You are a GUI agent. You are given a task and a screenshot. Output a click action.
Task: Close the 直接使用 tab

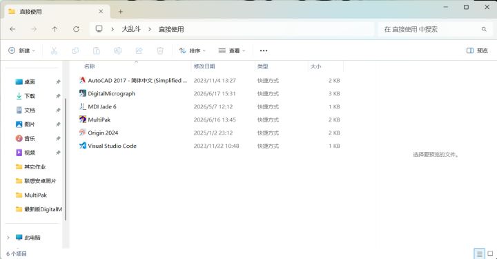coord(101,12)
